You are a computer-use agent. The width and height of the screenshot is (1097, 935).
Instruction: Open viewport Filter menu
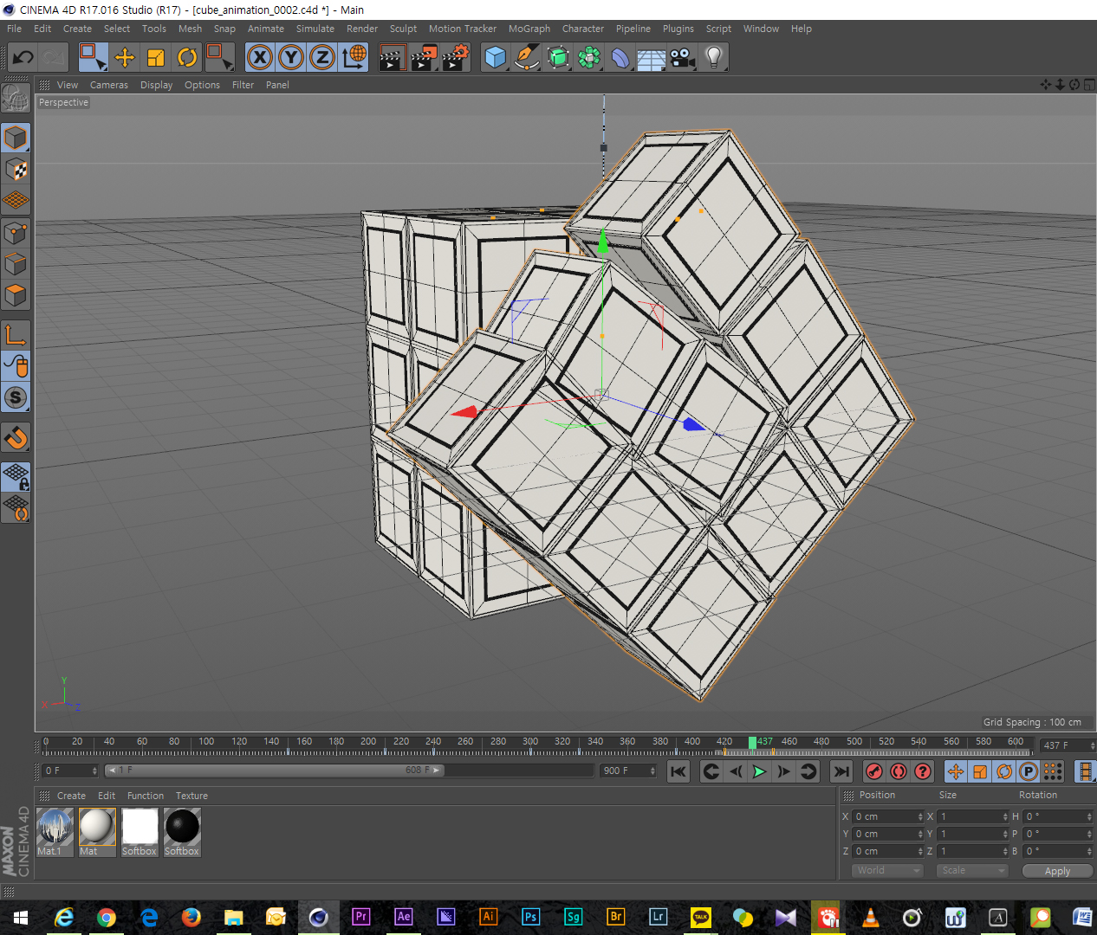[x=243, y=85]
